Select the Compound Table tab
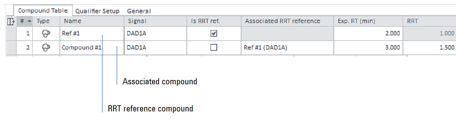This screenshot has height=120, width=456. [43, 10]
